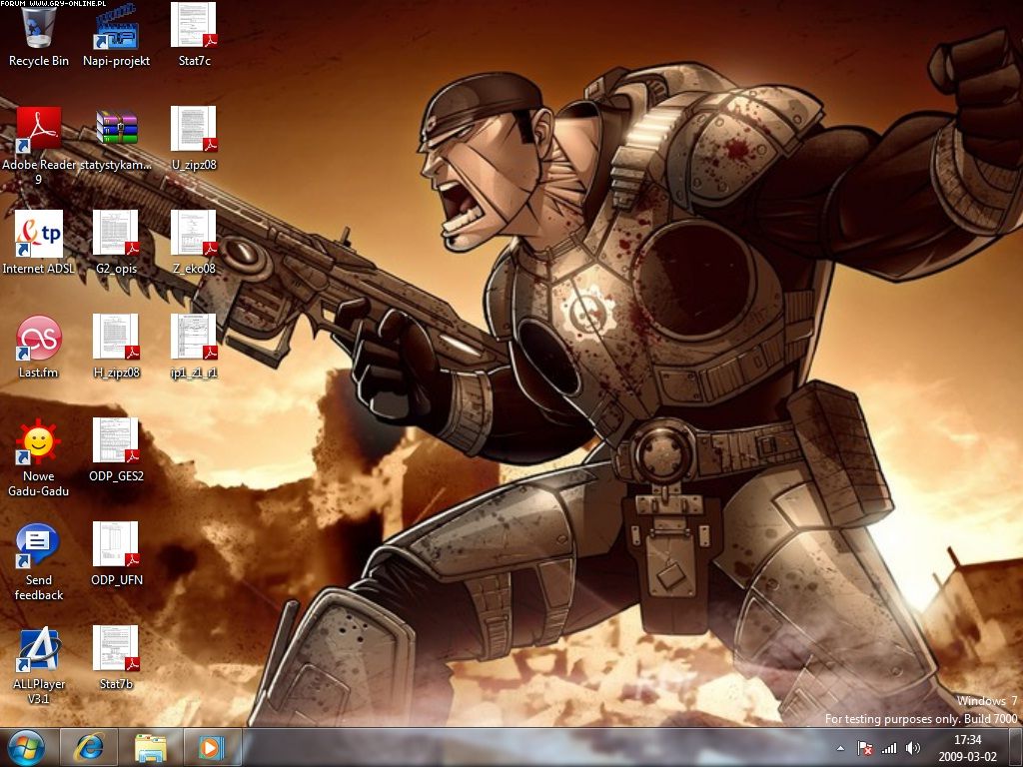The width and height of the screenshot is (1023, 767).
Task: Show hidden system tray icons
Action: point(840,748)
